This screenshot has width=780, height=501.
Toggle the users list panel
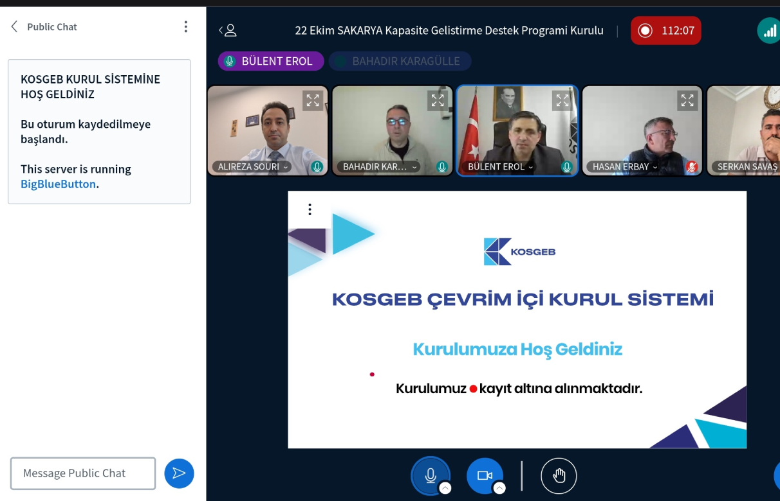(x=228, y=30)
